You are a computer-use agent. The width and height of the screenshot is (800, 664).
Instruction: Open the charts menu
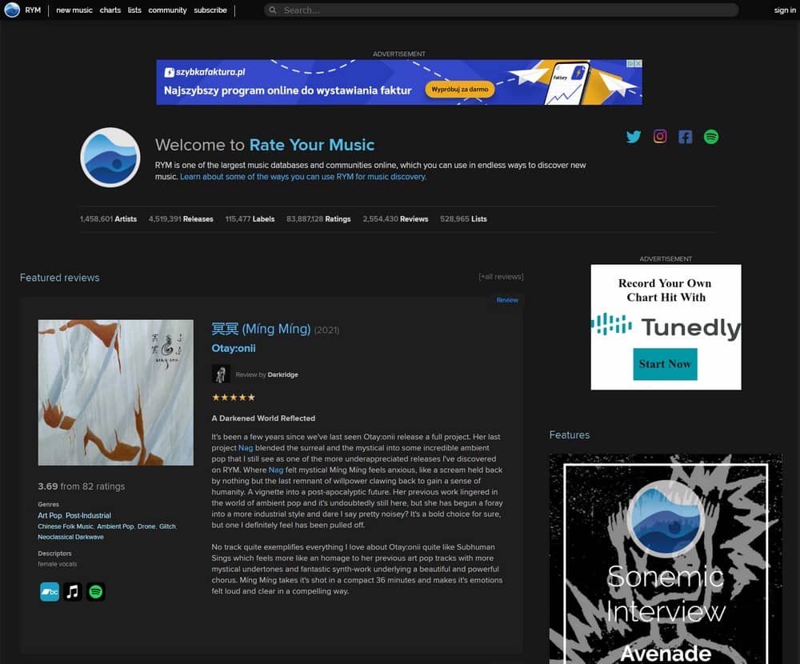pos(110,10)
